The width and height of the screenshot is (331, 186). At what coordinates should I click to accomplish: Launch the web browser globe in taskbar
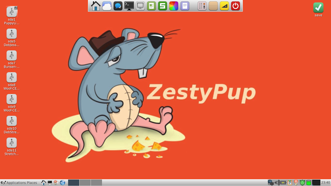pyautogui.click(x=62, y=183)
